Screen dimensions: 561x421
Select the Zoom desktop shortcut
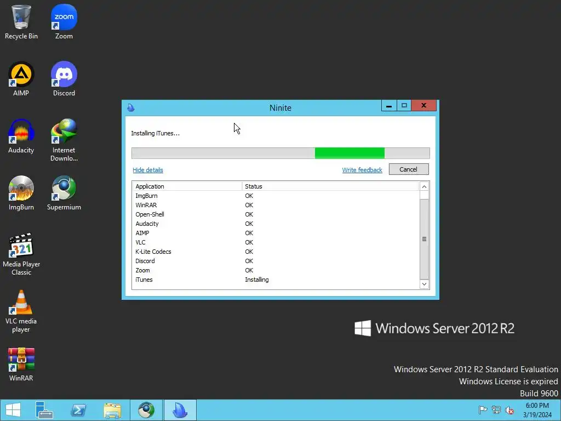pos(64,22)
